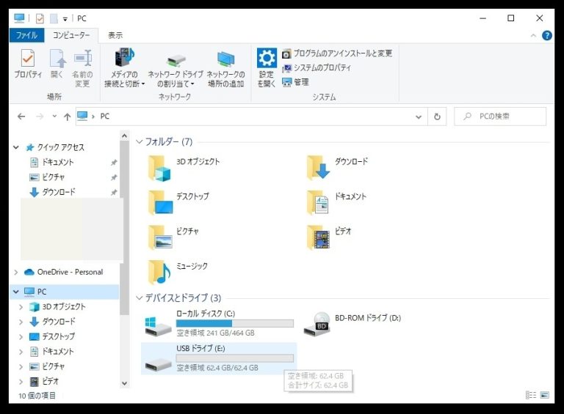The width and height of the screenshot is (564, 414).
Task: Expand ダウンロード under PC tree
Action: click(x=21, y=322)
